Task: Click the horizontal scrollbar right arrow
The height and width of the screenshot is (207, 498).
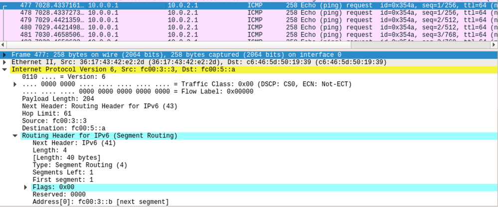Action: (494, 45)
